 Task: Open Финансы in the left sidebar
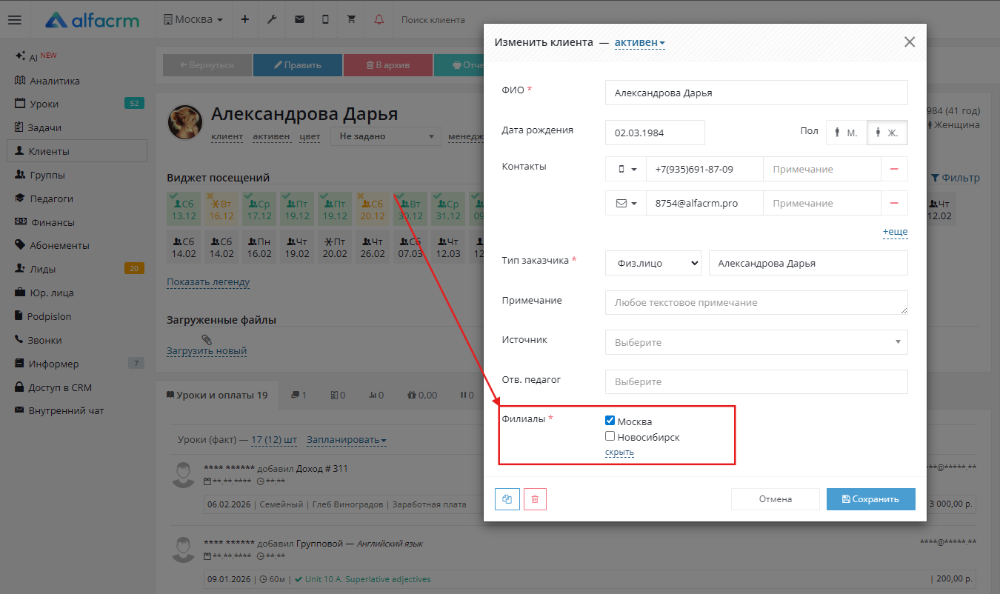(52, 222)
